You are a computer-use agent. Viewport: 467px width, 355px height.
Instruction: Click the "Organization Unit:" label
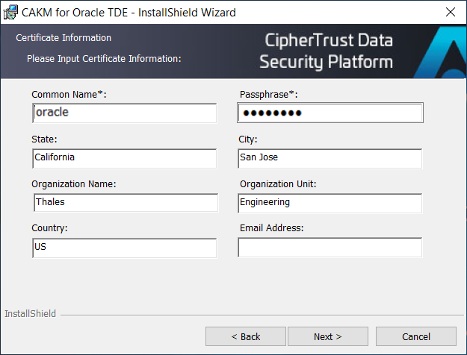tap(278, 184)
